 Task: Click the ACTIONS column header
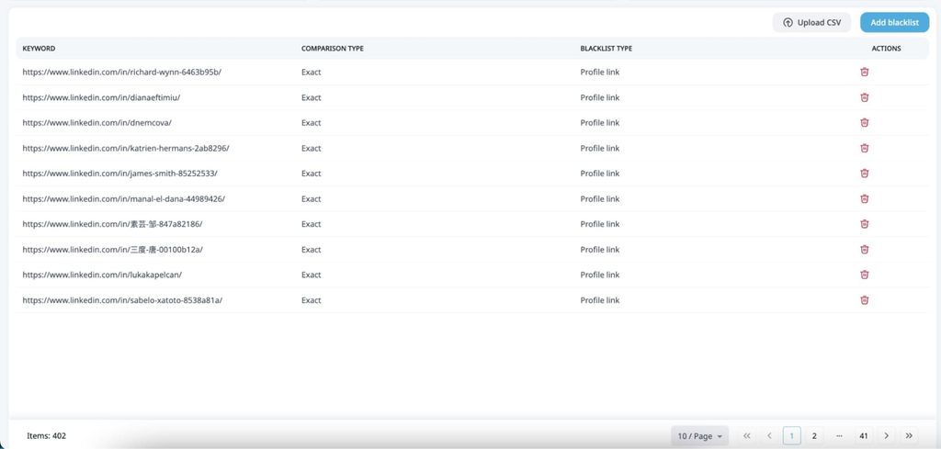pos(887,49)
